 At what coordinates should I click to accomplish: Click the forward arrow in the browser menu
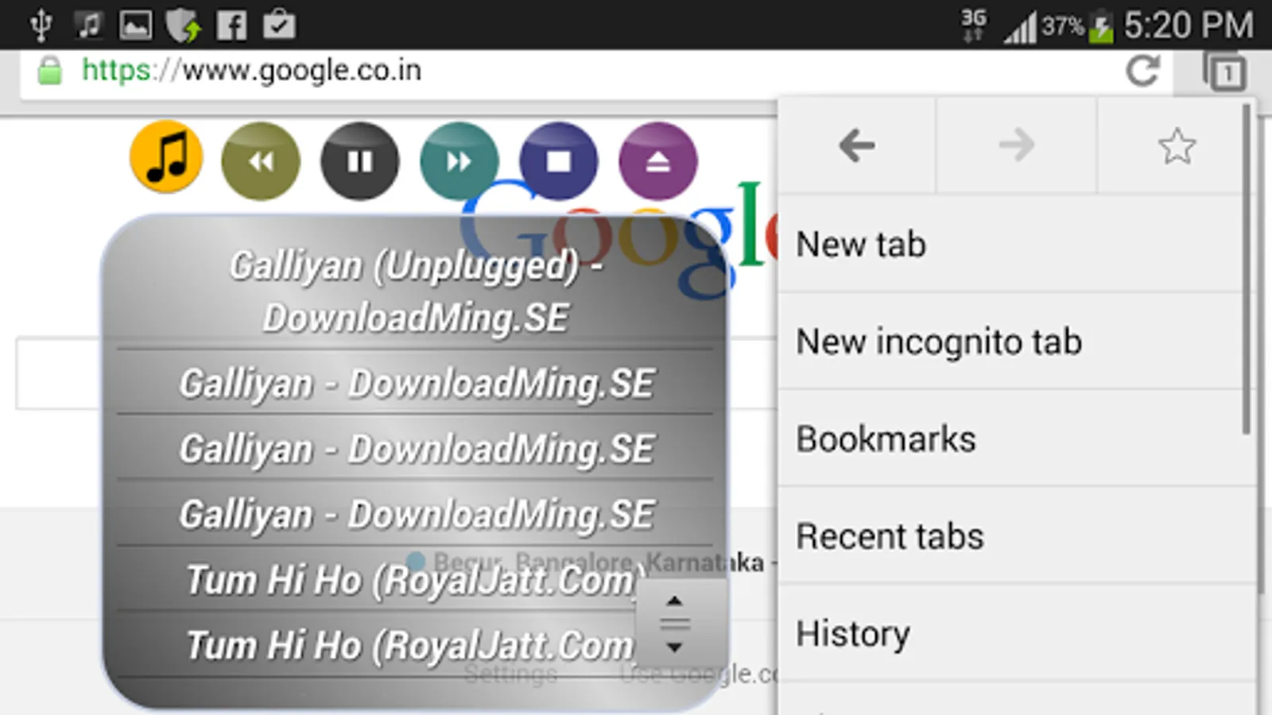point(1017,145)
